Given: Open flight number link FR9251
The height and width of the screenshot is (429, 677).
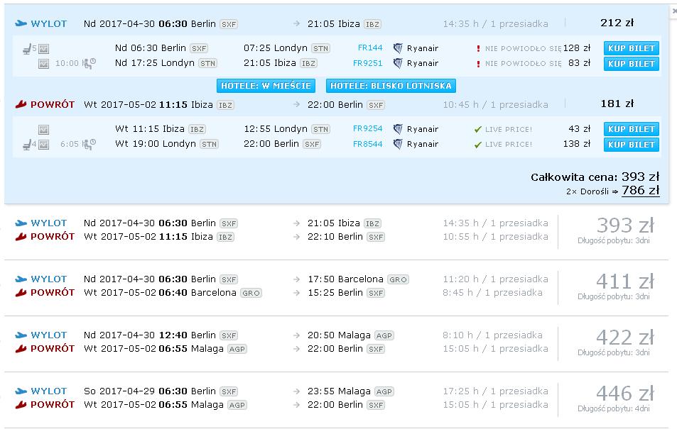Looking at the screenshot, I should tap(367, 63).
